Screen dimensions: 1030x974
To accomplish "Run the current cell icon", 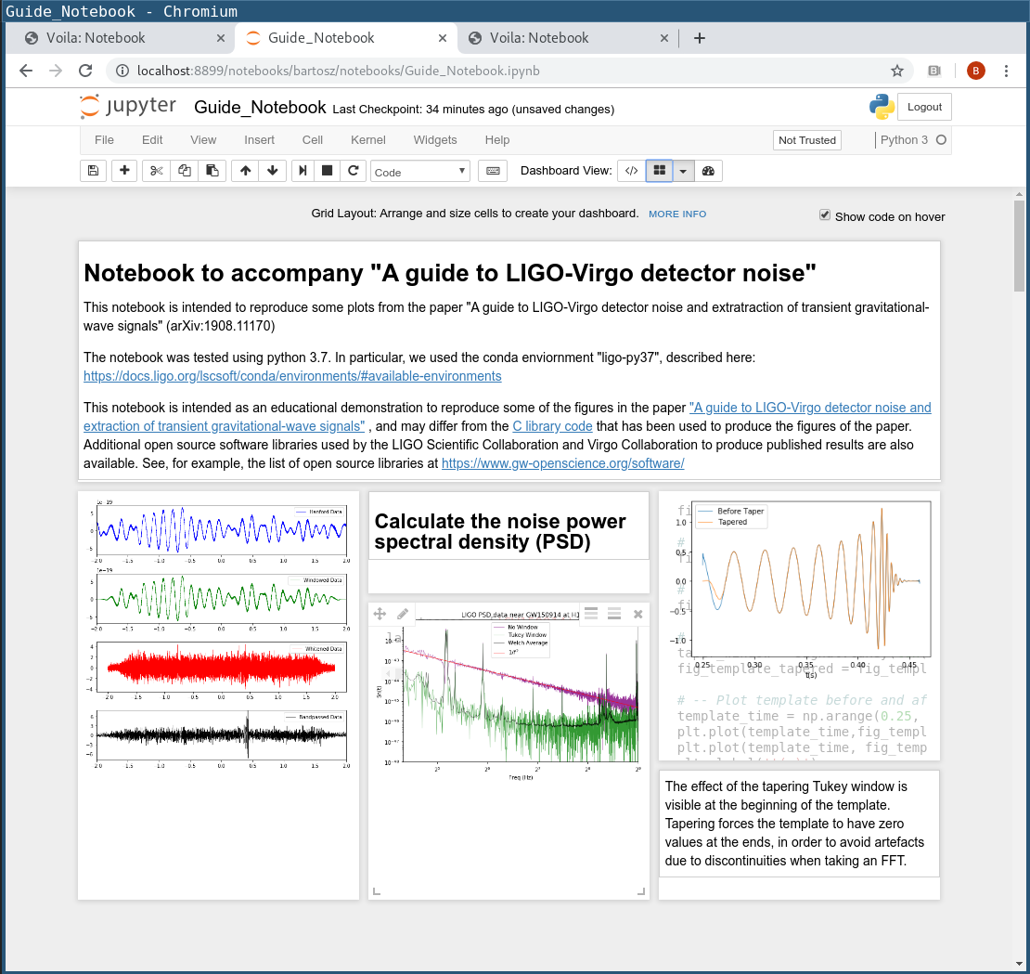I will pyautogui.click(x=303, y=171).
